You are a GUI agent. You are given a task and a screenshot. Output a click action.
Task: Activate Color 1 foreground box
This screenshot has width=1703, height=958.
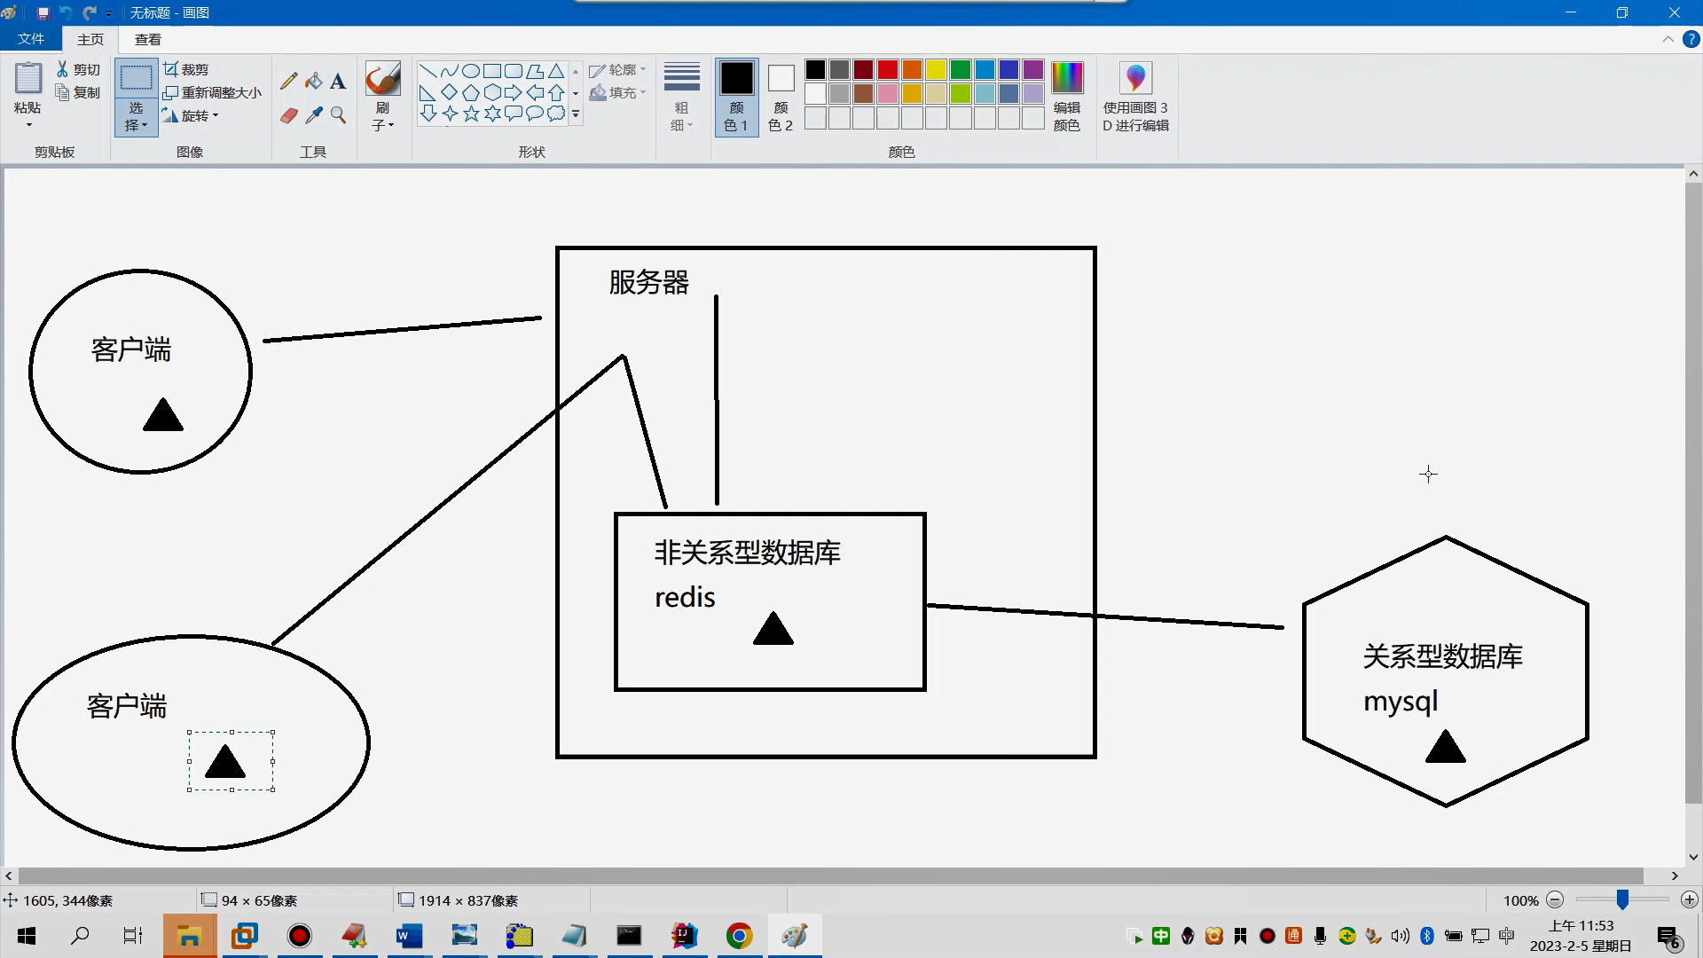pyautogui.click(x=736, y=97)
